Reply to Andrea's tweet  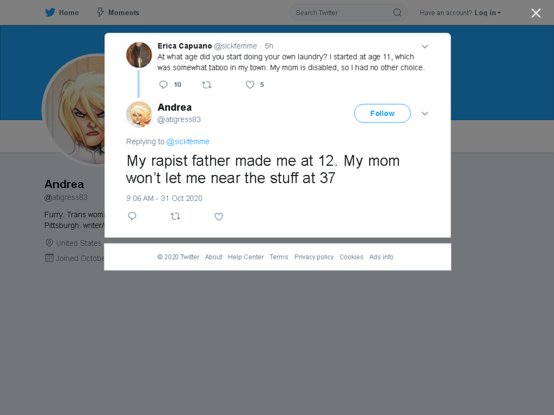pos(132,216)
